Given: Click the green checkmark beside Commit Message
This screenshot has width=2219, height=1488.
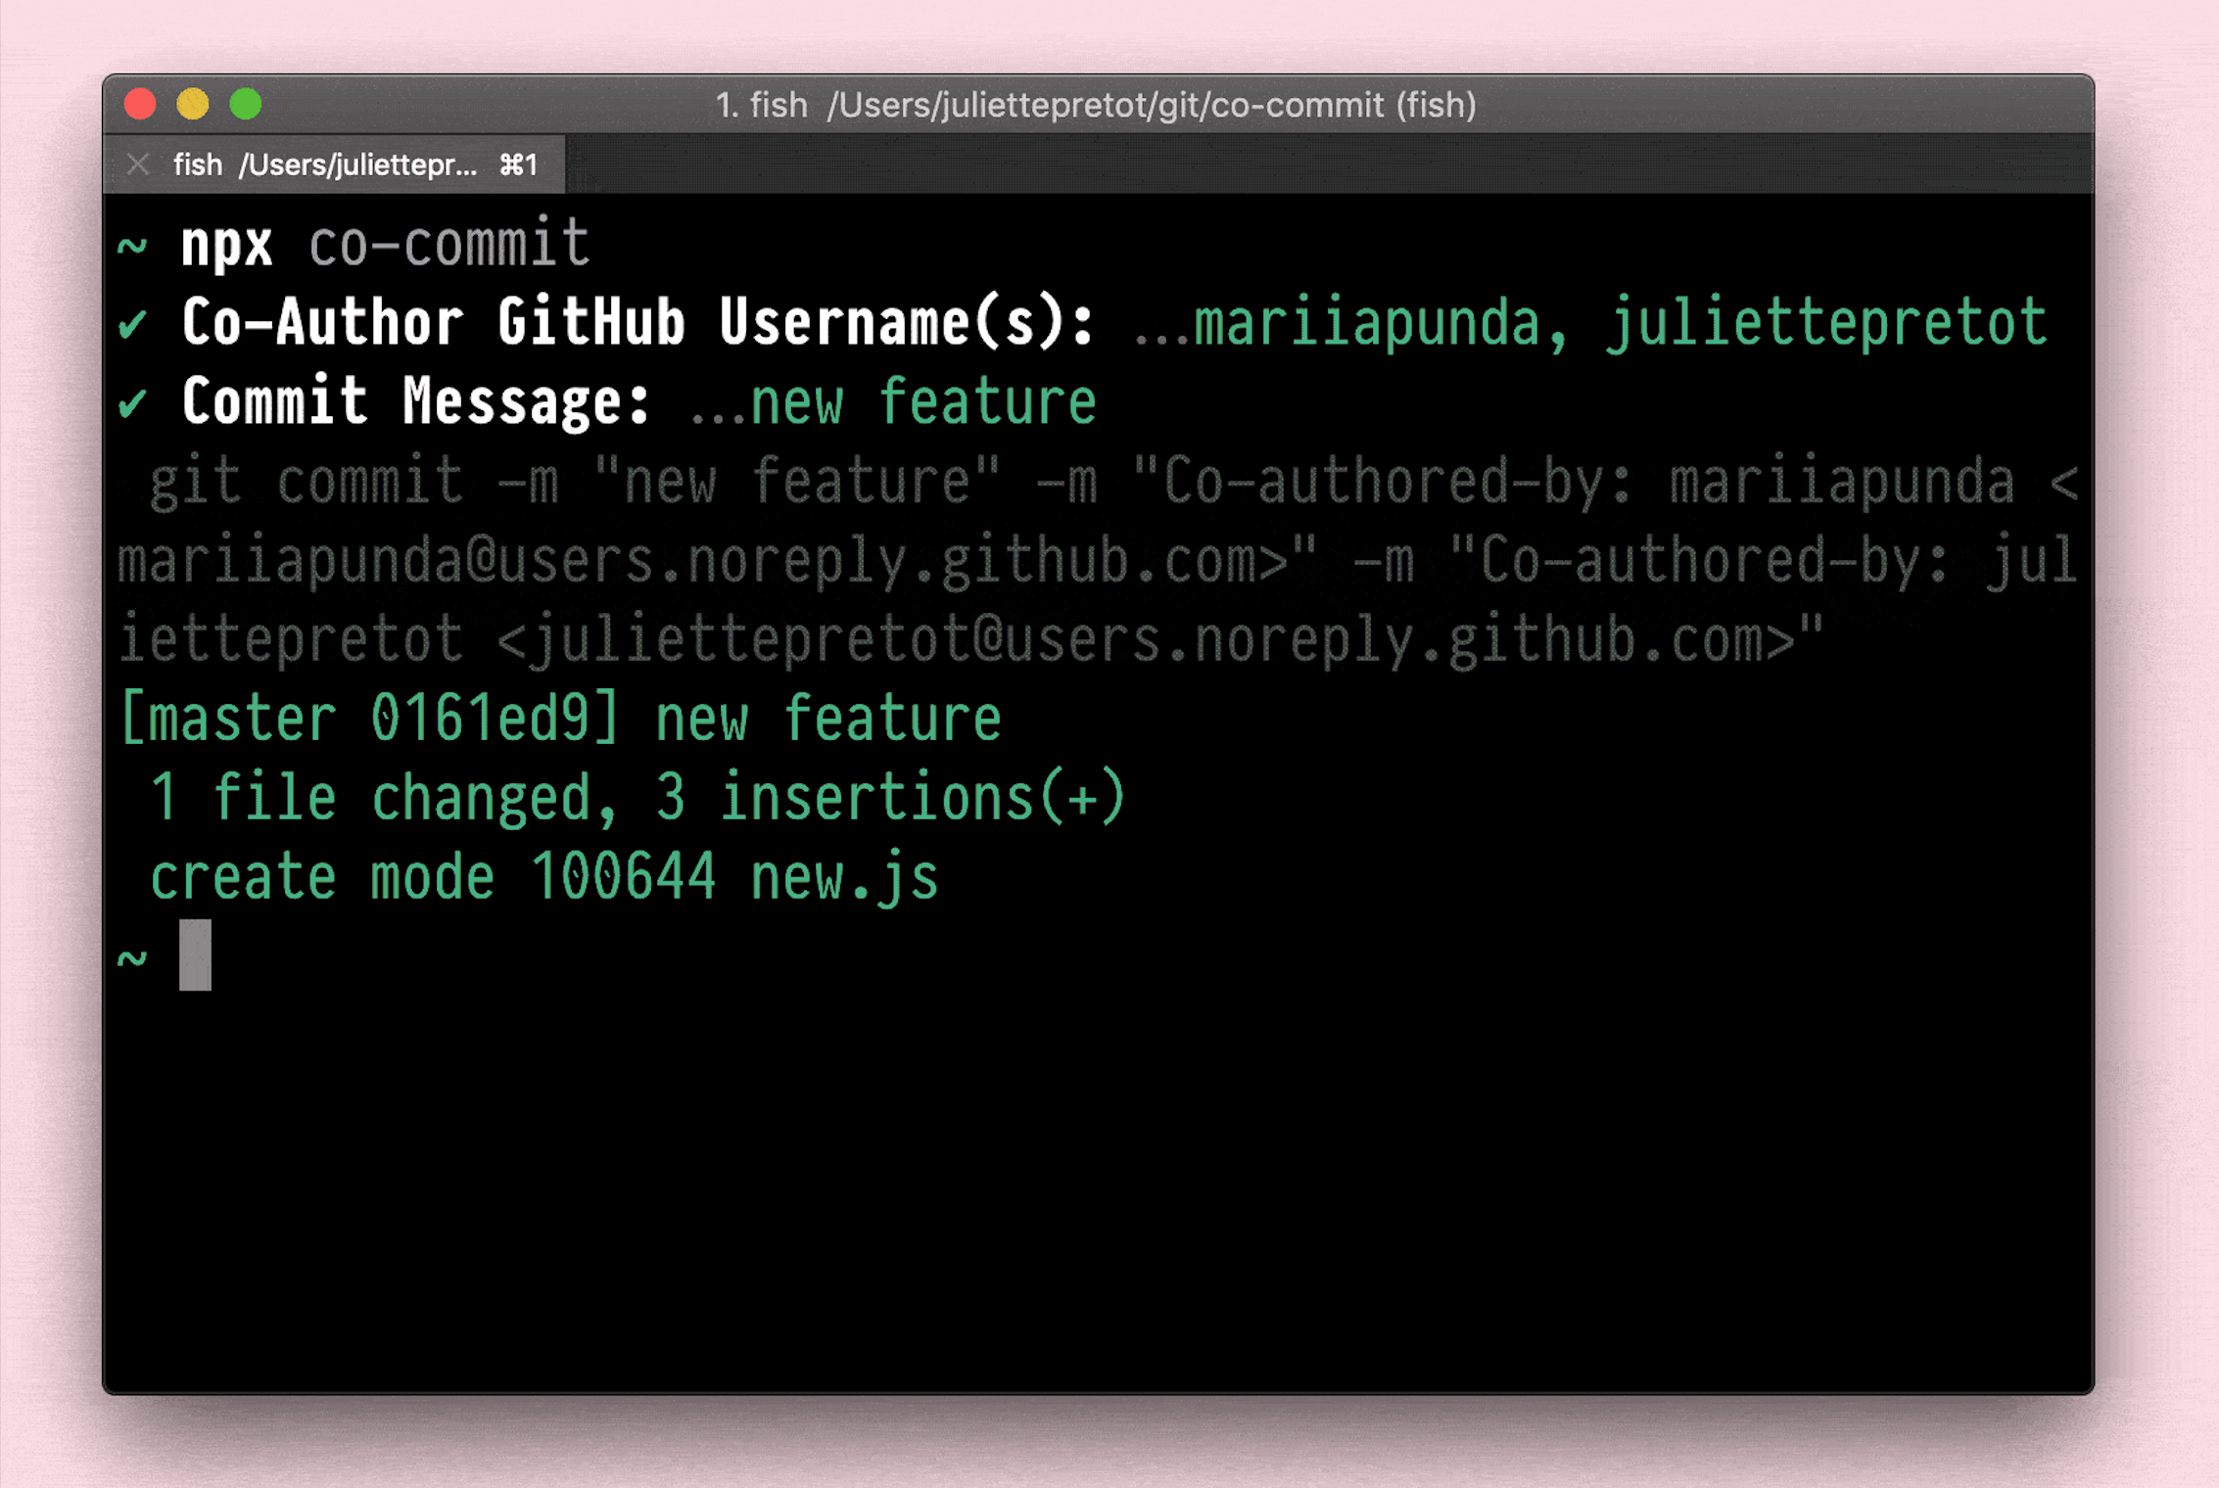Looking at the screenshot, I should pyautogui.click(x=133, y=402).
